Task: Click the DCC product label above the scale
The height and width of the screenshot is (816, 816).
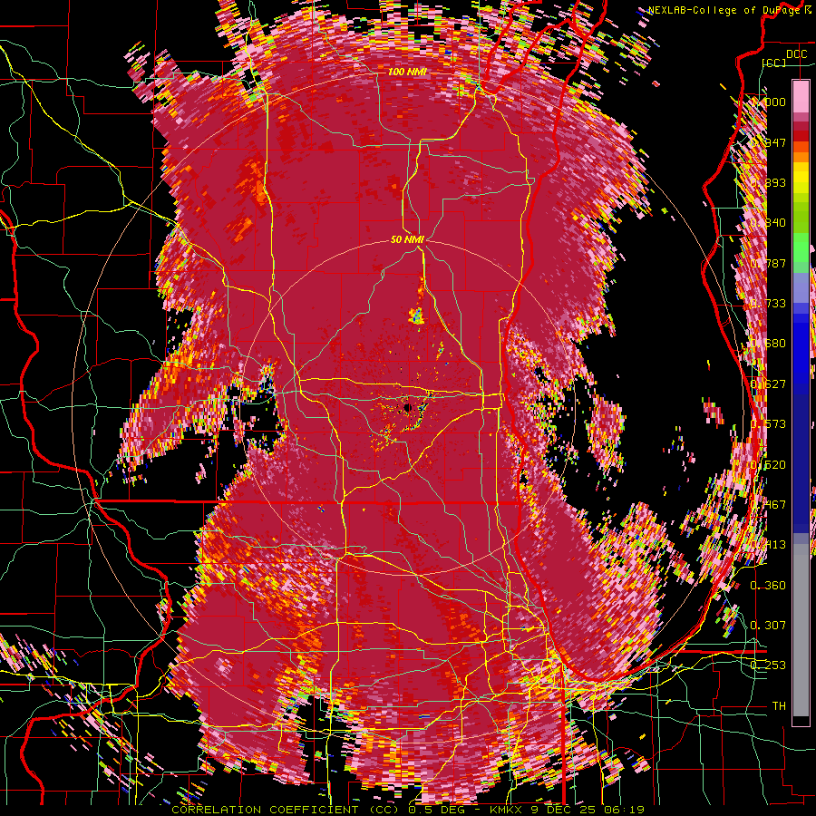Action: coord(797,53)
